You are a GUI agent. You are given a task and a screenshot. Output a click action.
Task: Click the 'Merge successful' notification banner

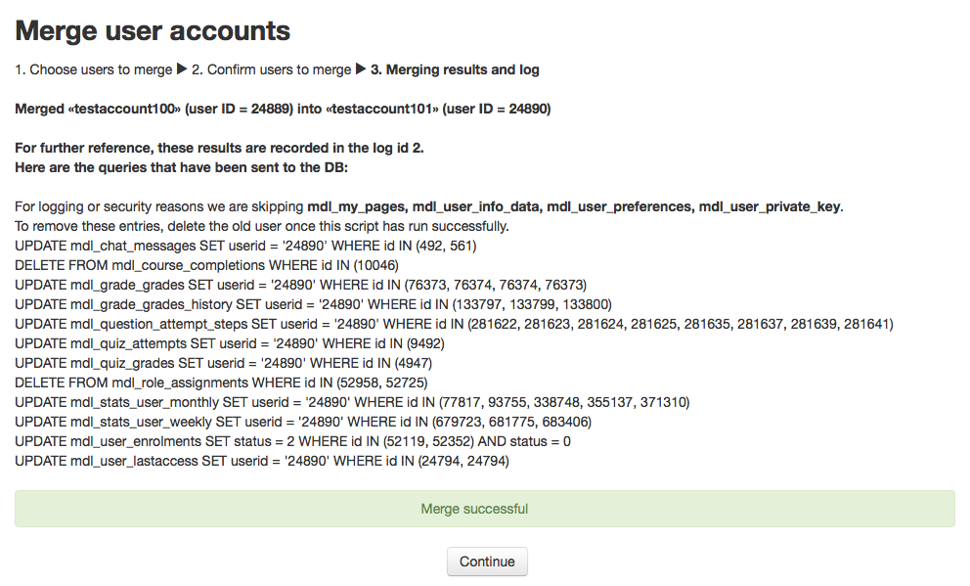[x=484, y=509]
